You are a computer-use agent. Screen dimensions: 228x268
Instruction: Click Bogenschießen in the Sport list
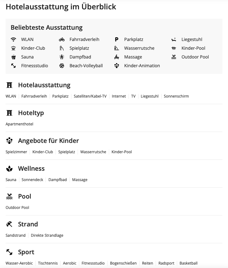click(x=123, y=263)
